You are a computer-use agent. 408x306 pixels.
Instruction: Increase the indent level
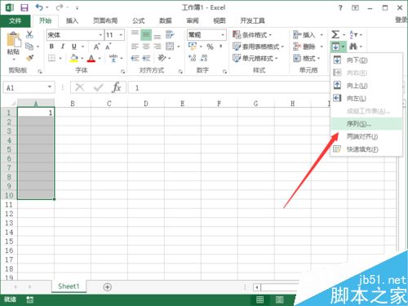coord(146,58)
